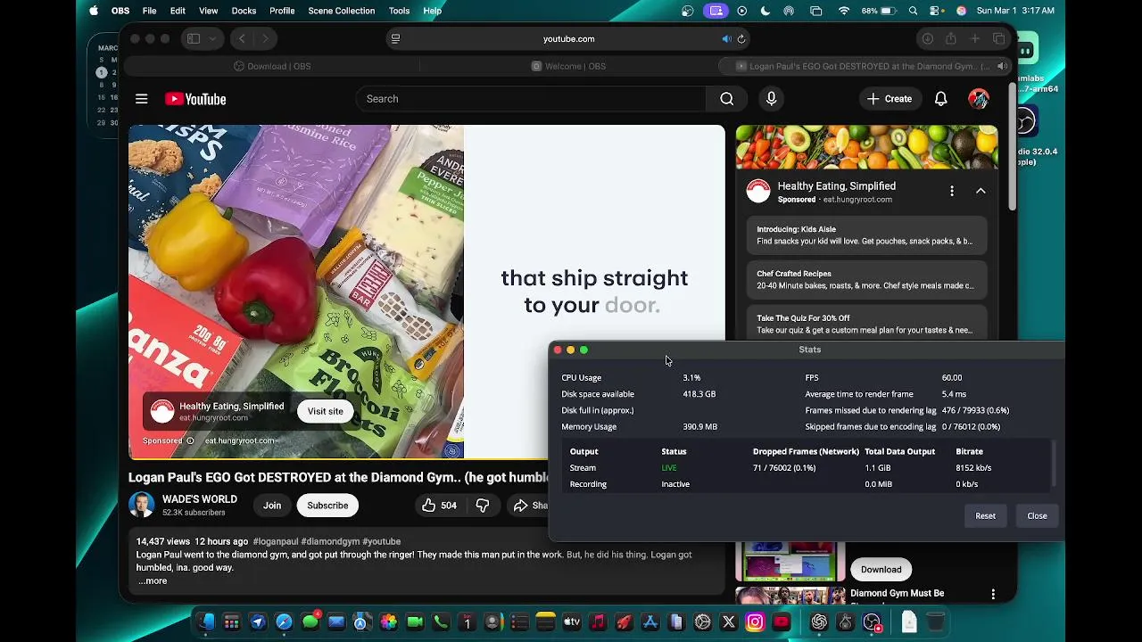Expand the description with ...more
Viewport: 1142px width, 642px height.
[153, 581]
